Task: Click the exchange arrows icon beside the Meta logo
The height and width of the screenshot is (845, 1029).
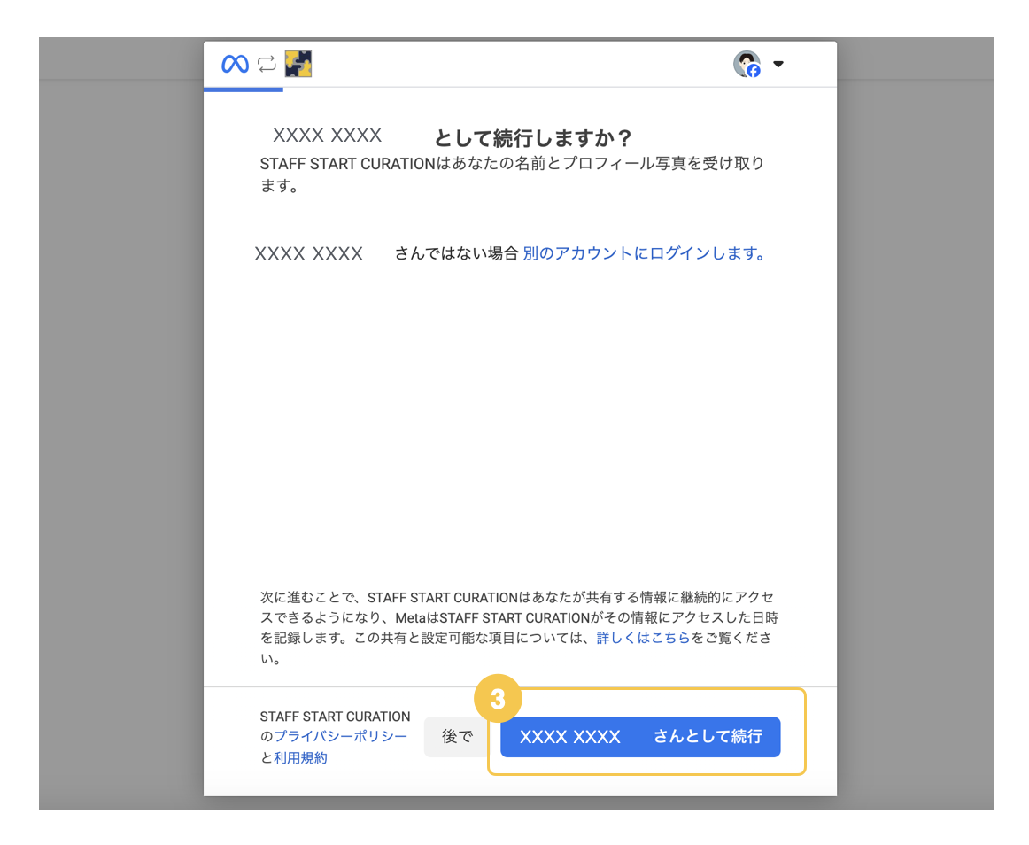Action: [267, 64]
